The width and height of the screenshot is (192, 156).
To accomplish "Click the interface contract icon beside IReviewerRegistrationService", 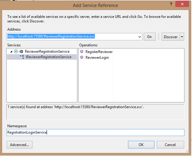I will 22,57.
